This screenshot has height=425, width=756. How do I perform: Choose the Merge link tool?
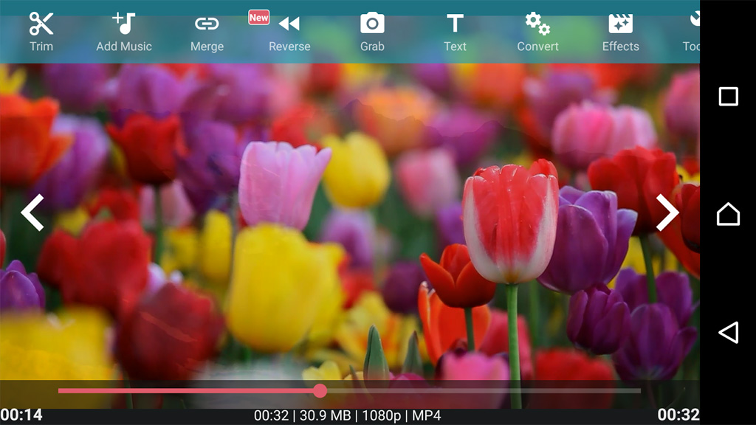point(207,32)
